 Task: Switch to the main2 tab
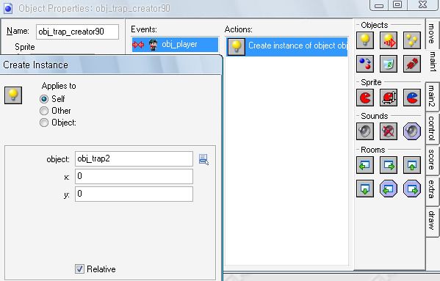432,96
